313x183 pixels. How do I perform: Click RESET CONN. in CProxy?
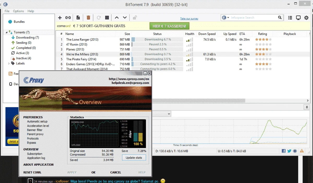(32, 172)
